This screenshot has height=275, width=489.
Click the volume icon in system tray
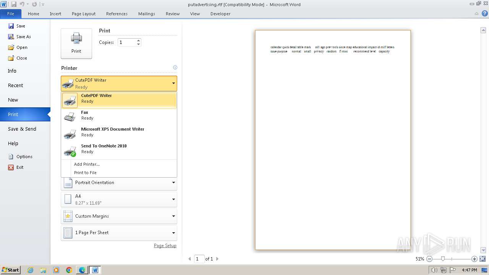click(x=434, y=270)
